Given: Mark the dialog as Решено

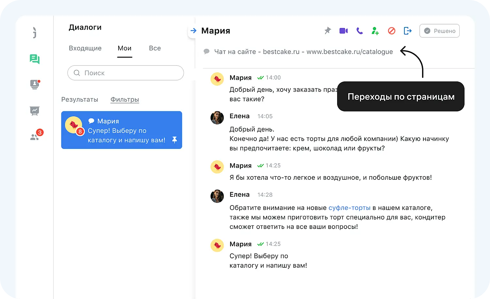Looking at the screenshot, I should (439, 31).
